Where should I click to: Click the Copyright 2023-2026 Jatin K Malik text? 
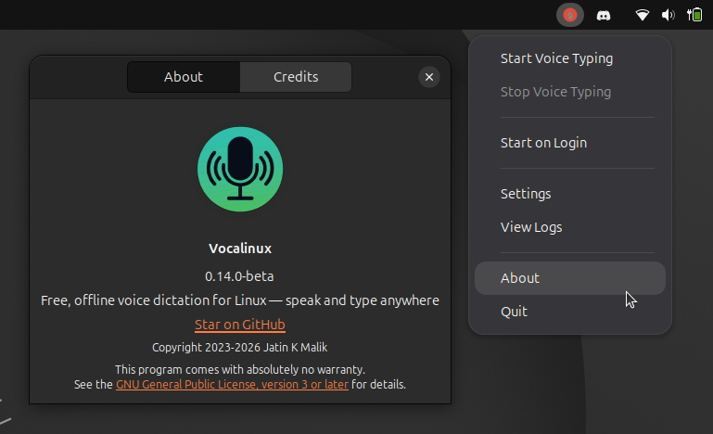point(239,348)
